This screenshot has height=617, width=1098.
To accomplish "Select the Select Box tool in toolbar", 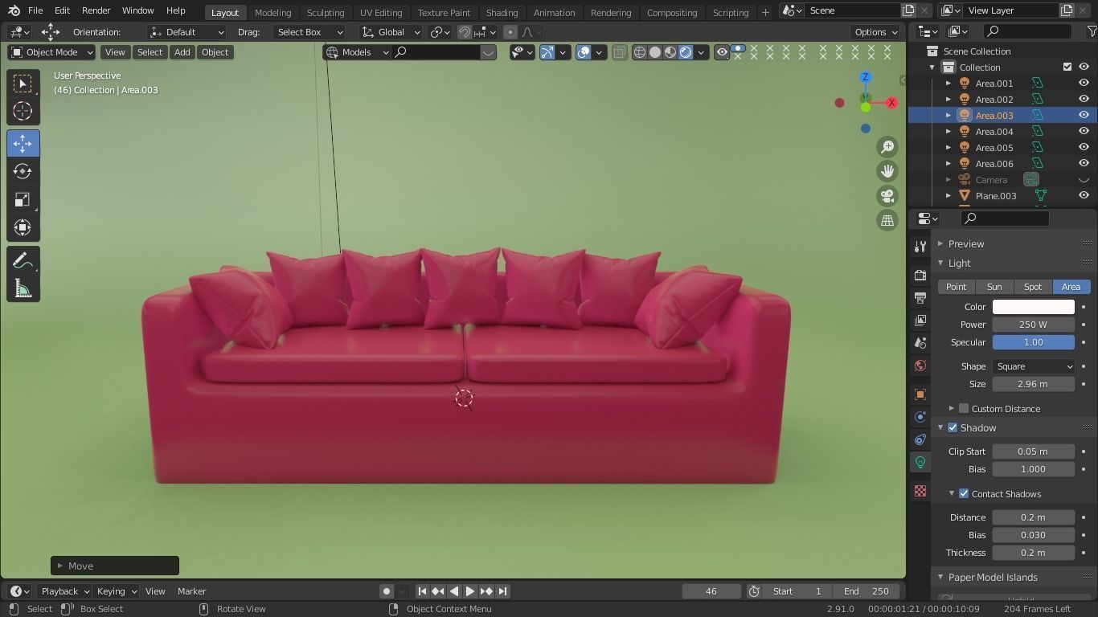I will point(23,84).
